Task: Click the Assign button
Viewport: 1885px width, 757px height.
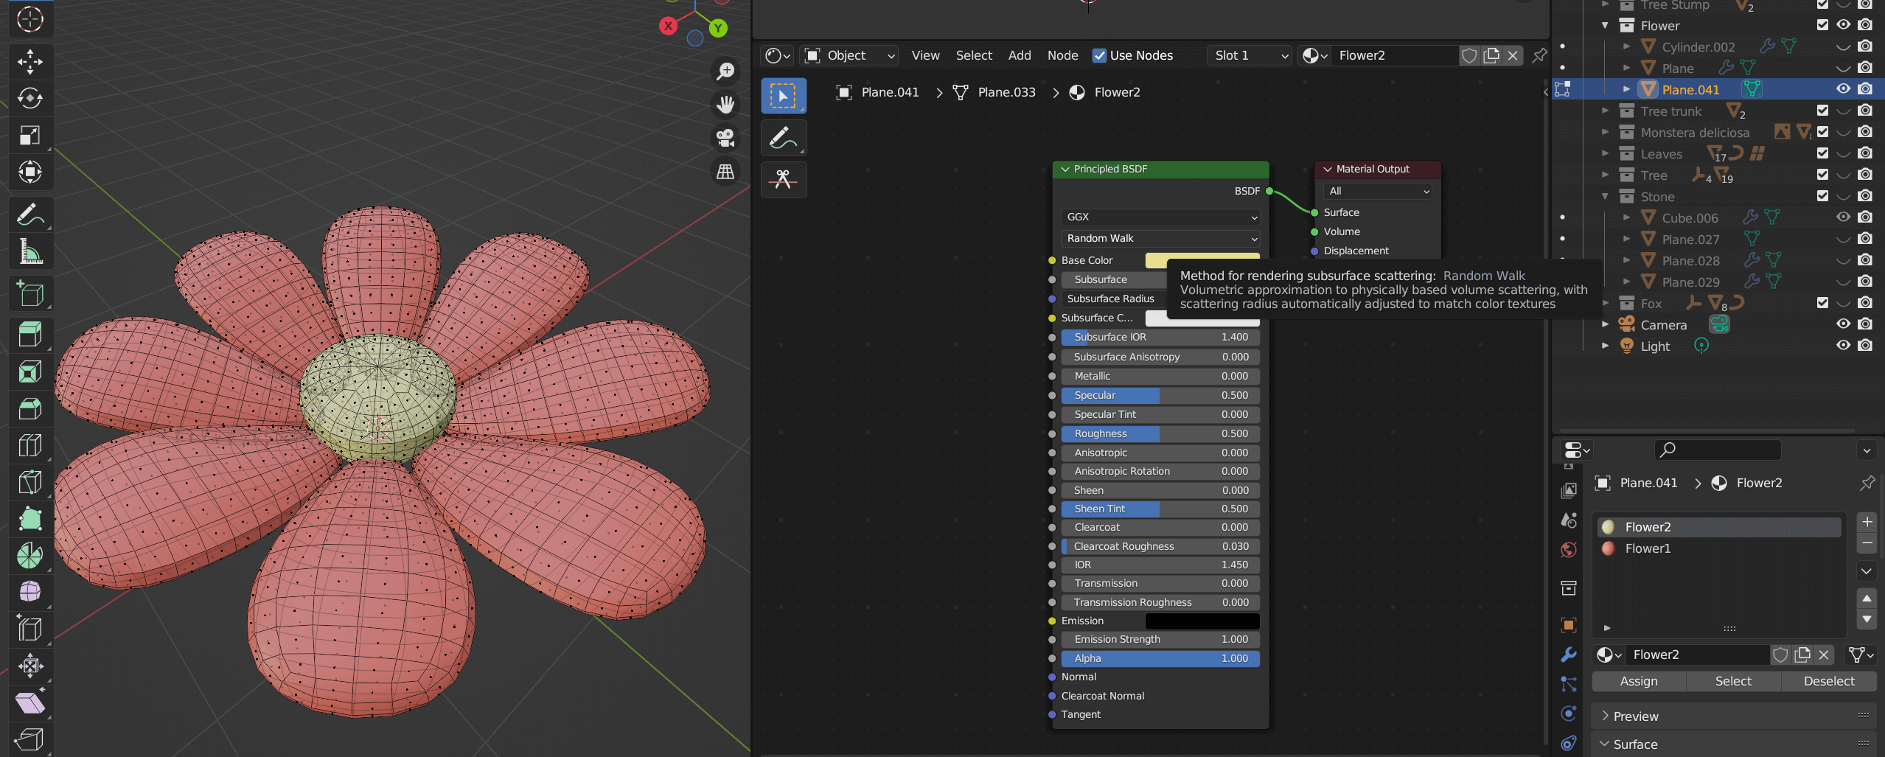Action: 1639,681
